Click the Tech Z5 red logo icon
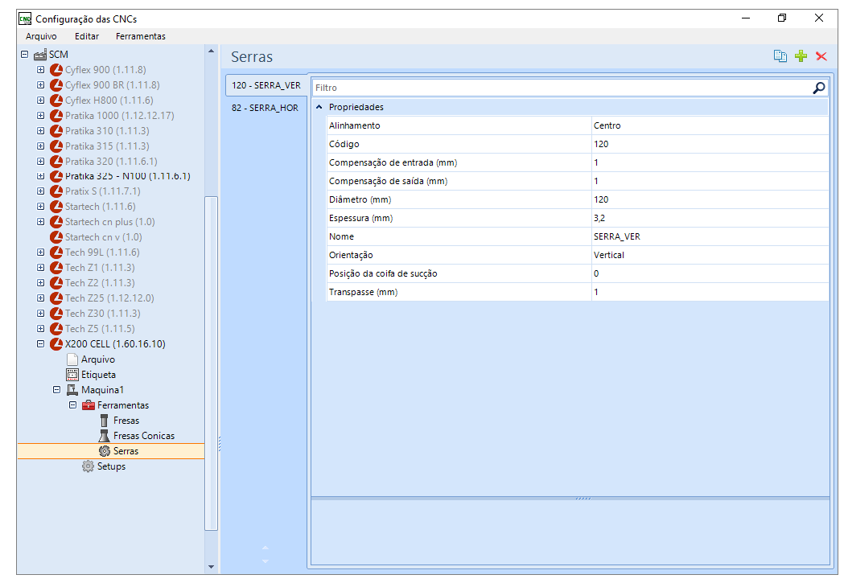Screen dimensions: 844x583 [56, 329]
